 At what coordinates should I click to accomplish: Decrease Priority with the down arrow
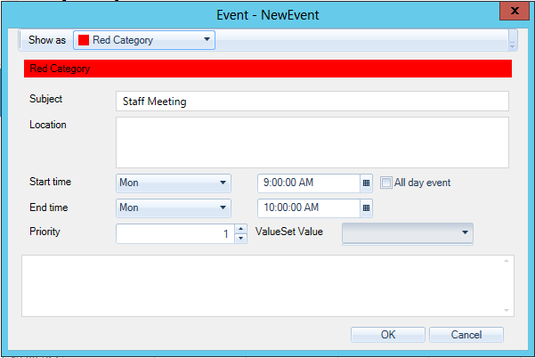point(240,239)
